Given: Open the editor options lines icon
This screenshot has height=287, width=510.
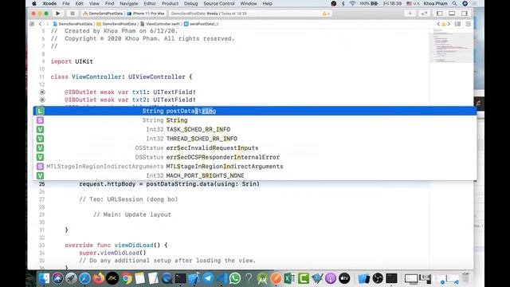Looking at the screenshot, I should [457, 24].
